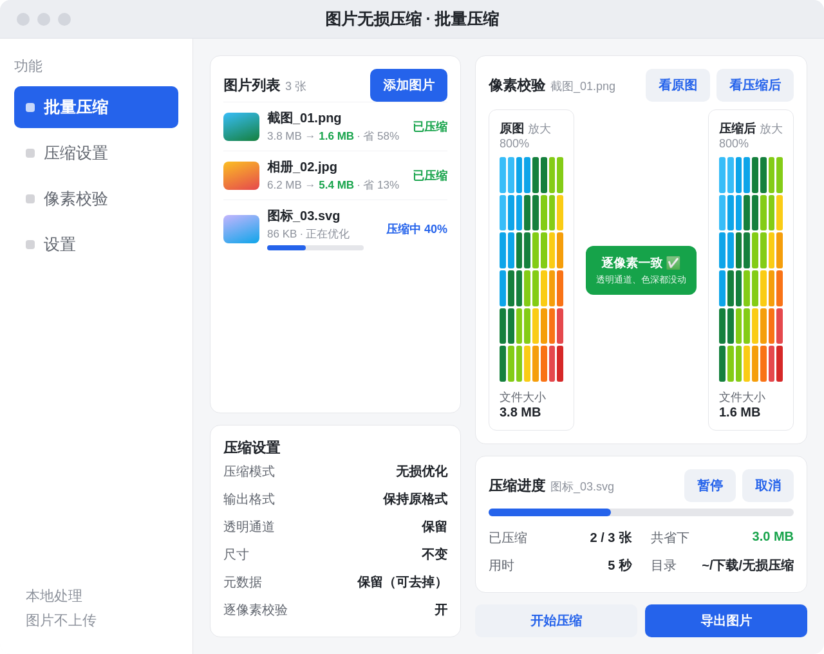Click the 图标_03.svg file name in list
The image size is (824, 654).
coord(304,216)
